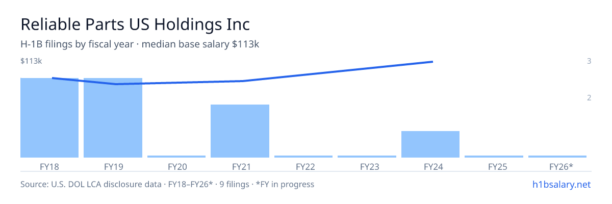Image resolution: width=612 pixels, height=204 pixels.
Task: Click the salary line endpoint above FY24
Action: (x=432, y=62)
